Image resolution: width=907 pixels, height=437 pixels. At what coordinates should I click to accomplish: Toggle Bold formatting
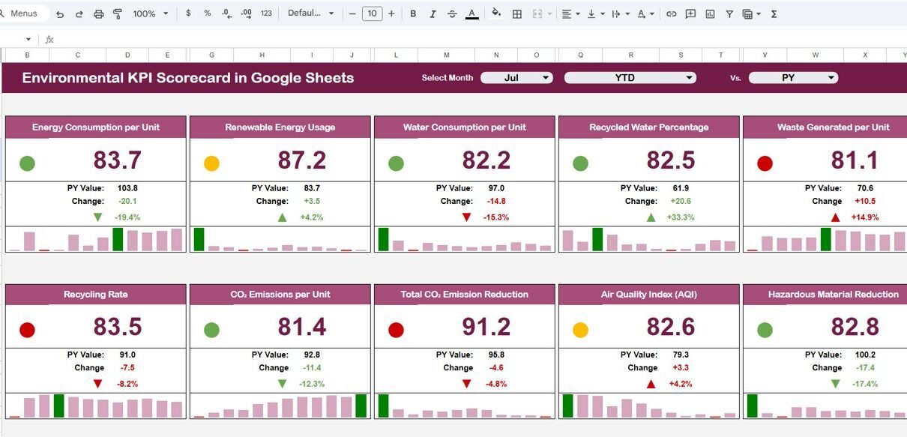click(413, 14)
